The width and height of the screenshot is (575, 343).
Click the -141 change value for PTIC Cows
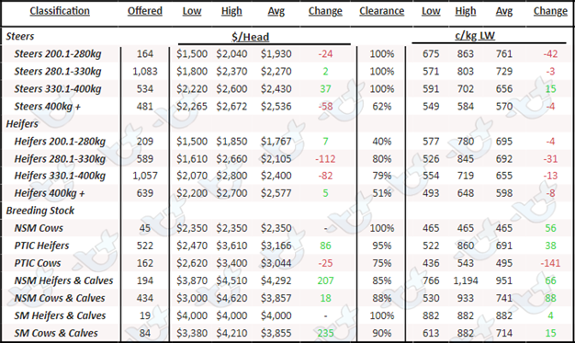click(x=550, y=263)
